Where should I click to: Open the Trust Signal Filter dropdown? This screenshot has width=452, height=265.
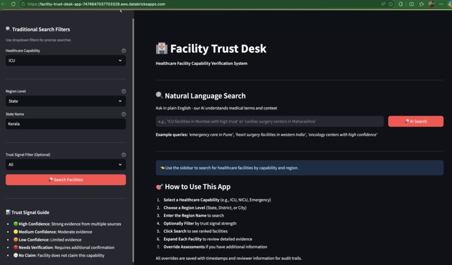coord(66,165)
